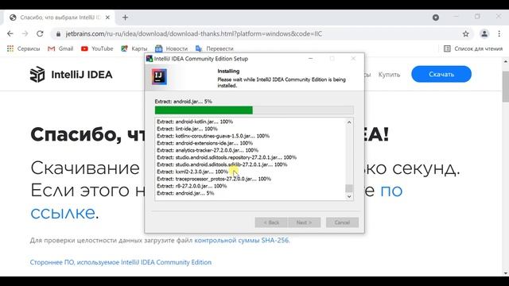
Task: Click the address bar URL
Action: click(194, 33)
